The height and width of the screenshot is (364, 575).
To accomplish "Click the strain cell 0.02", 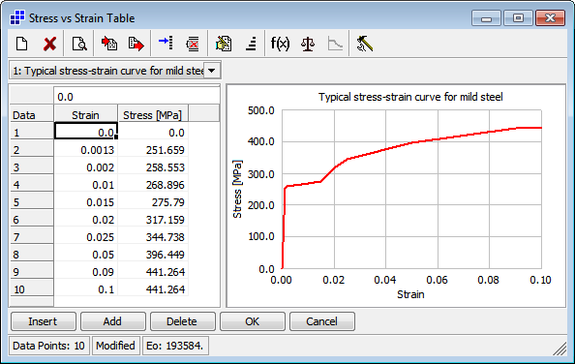I will click(x=86, y=219).
